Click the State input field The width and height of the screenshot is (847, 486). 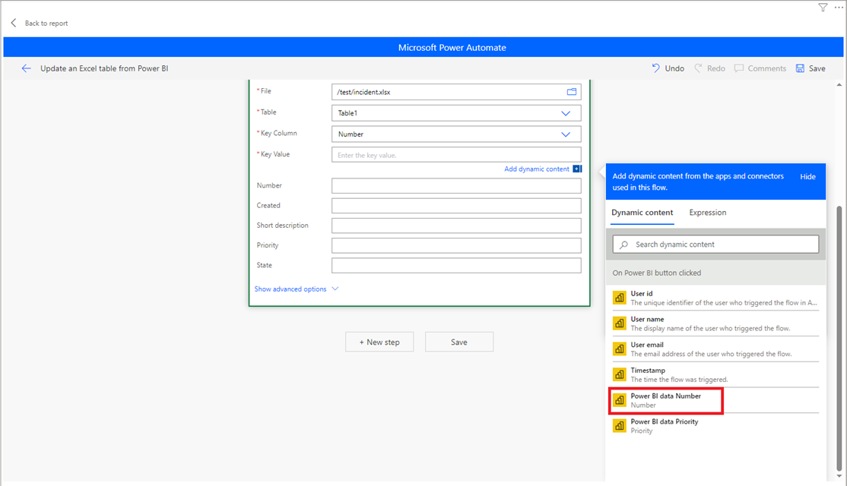(x=456, y=265)
